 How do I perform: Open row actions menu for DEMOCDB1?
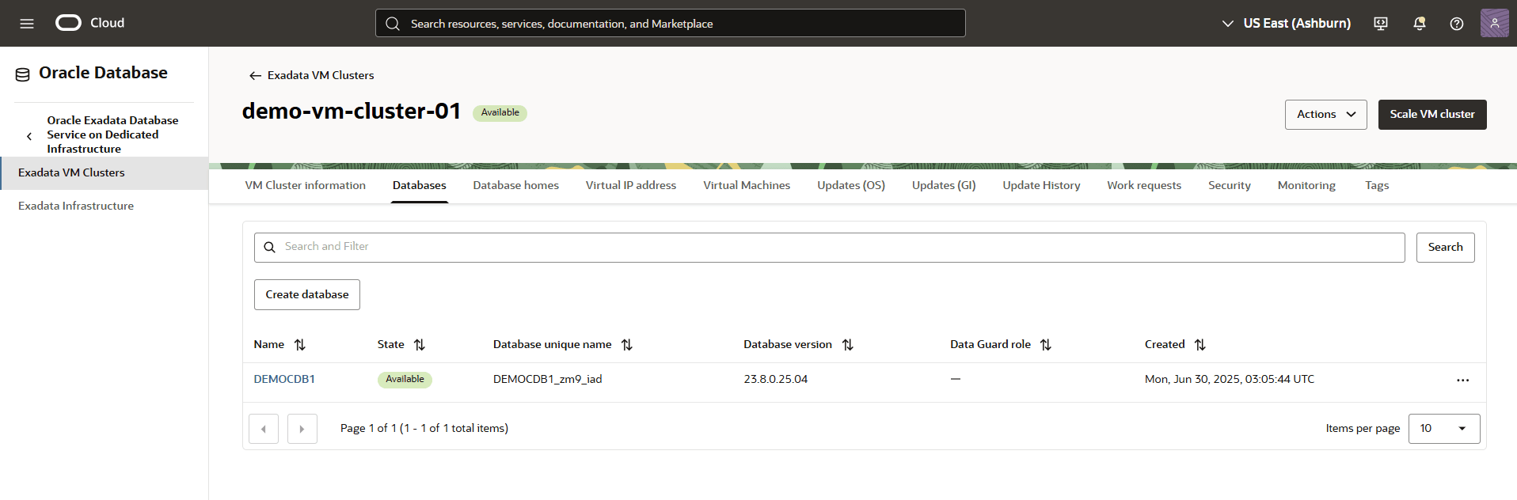pyautogui.click(x=1462, y=381)
